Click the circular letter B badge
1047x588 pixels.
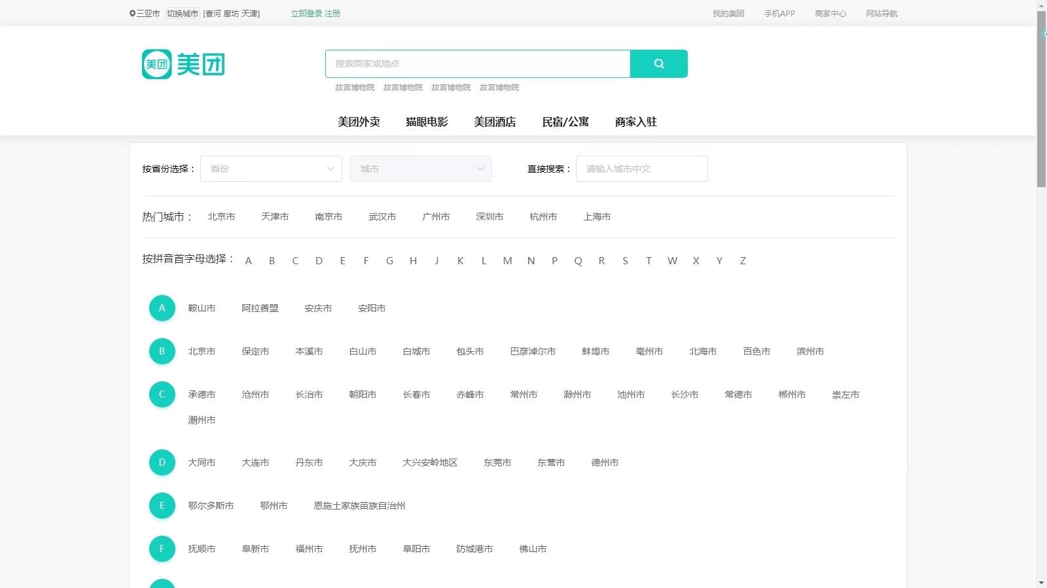point(162,351)
